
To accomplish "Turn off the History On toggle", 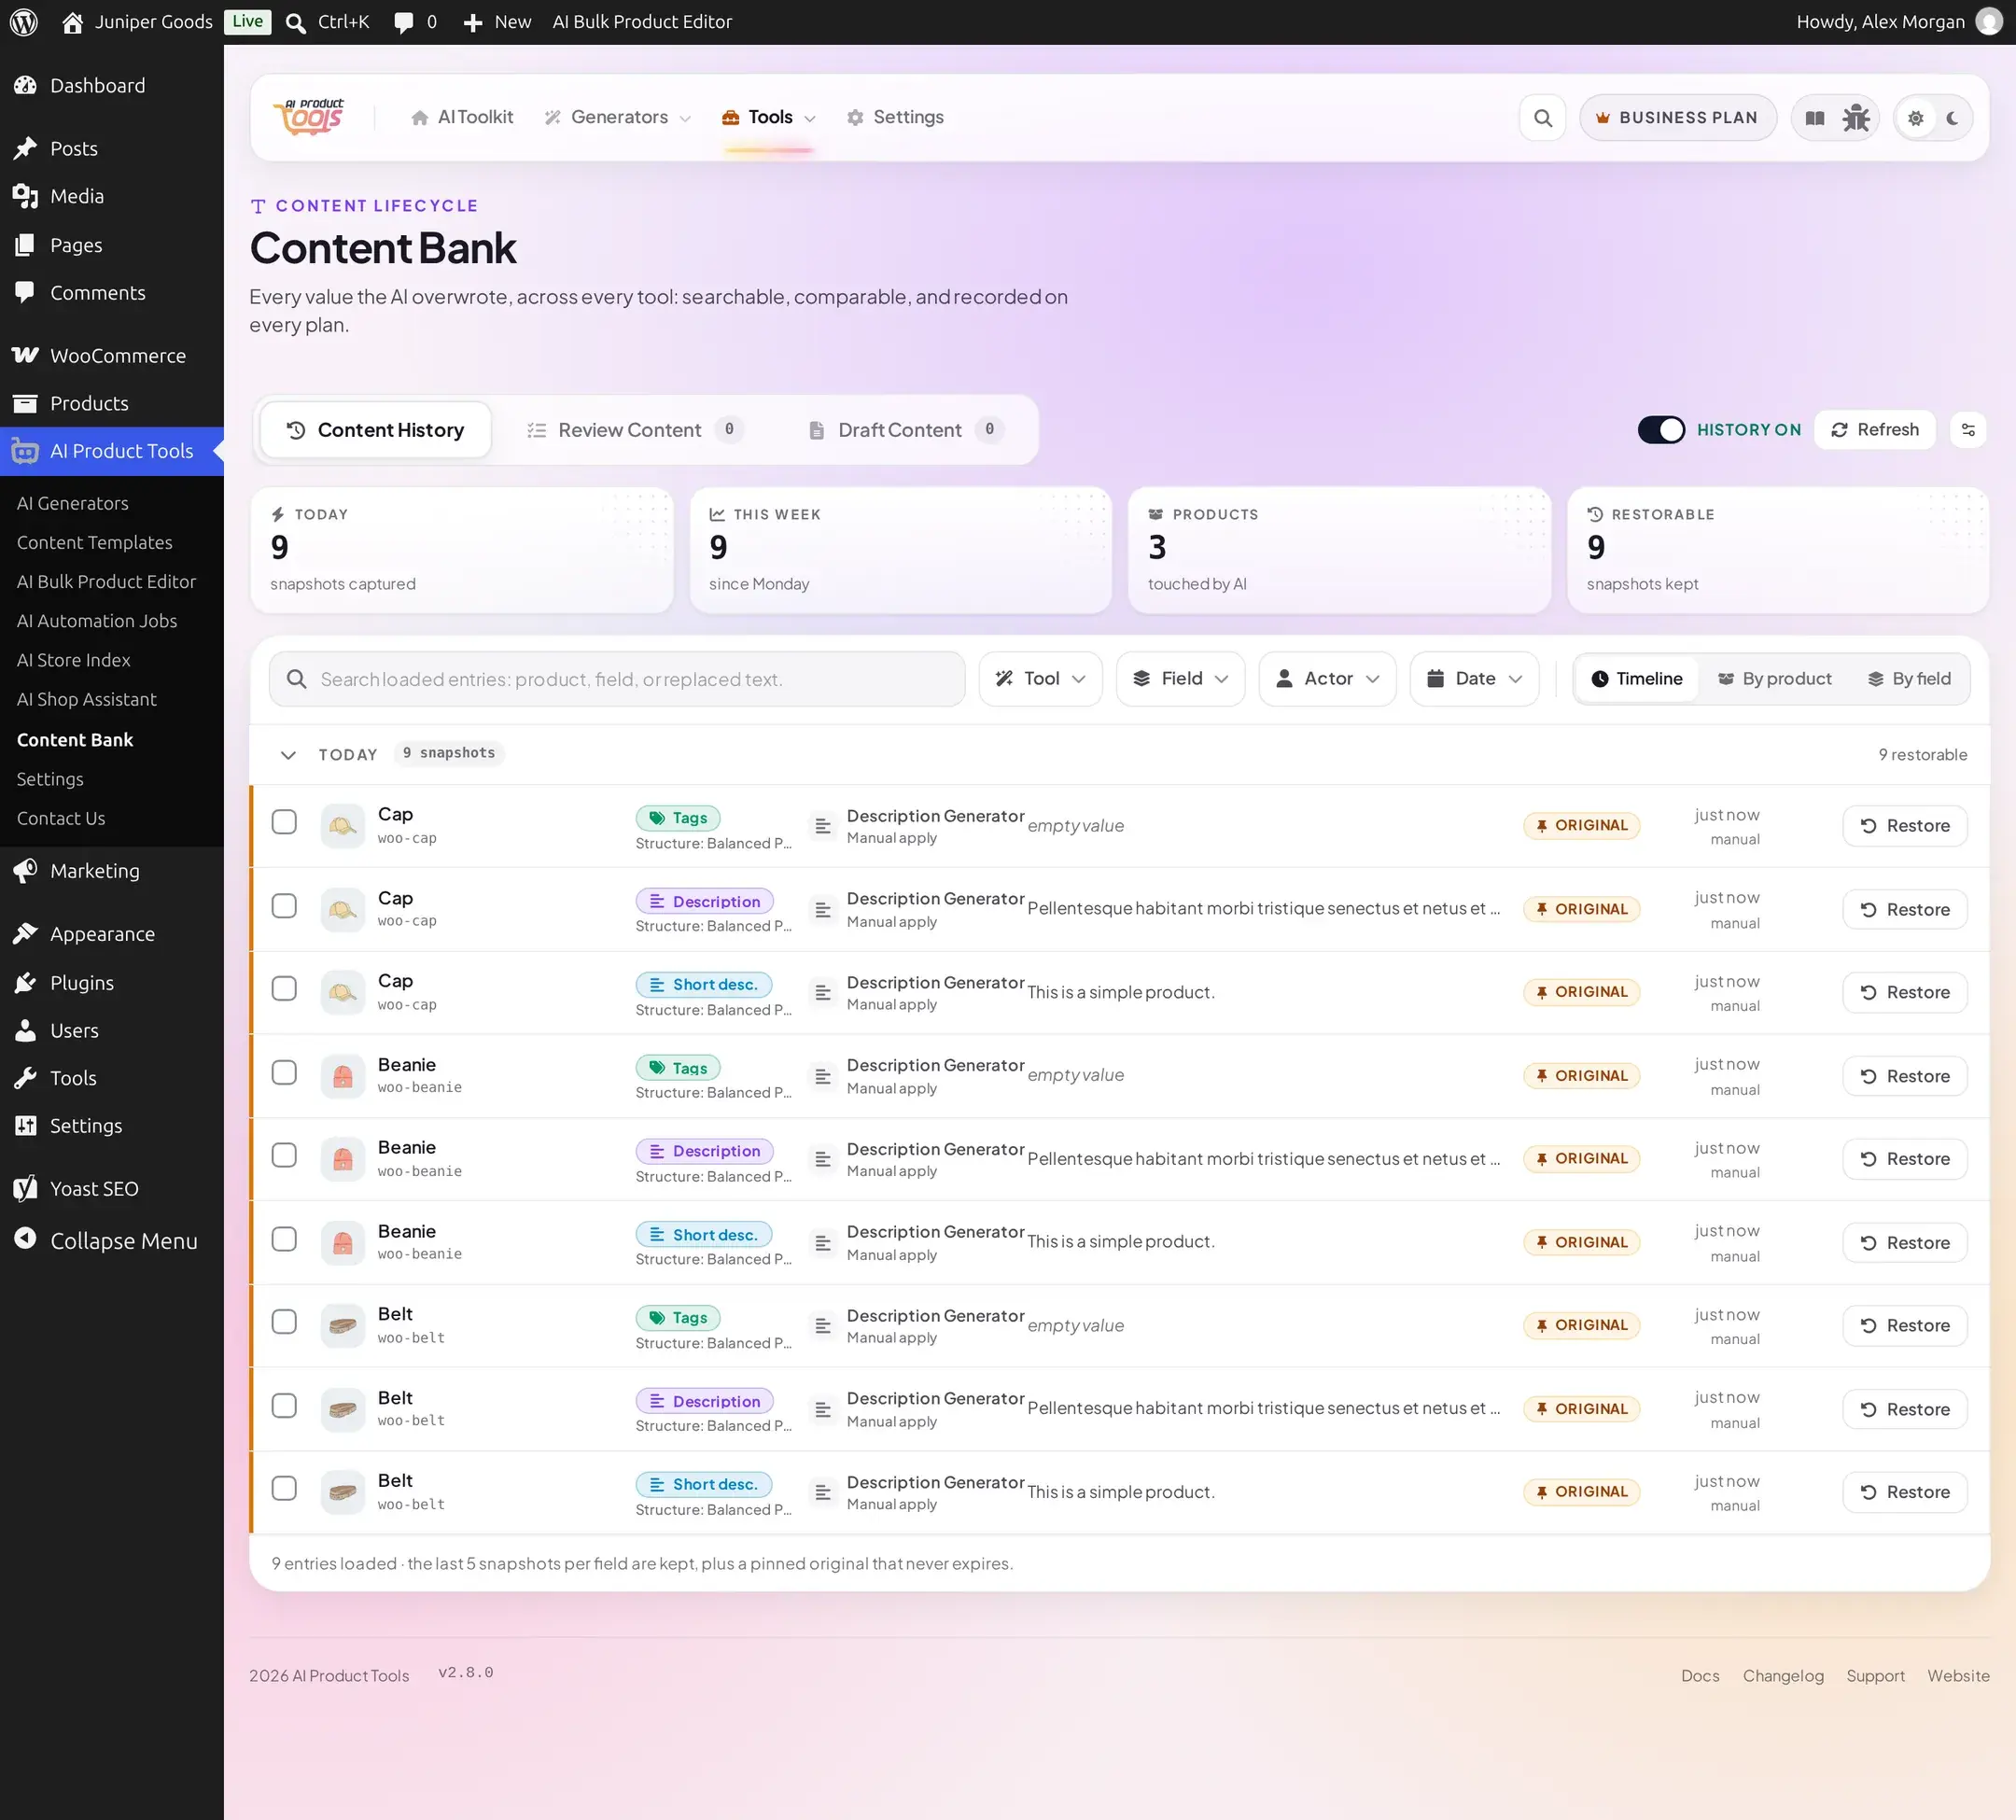I will (x=1661, y=430).
